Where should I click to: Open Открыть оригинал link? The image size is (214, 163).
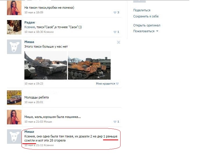[147, 25]
